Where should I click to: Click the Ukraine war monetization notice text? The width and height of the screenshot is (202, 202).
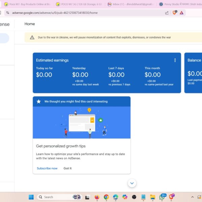104,37
